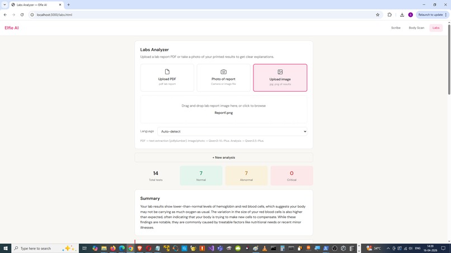Go back to previous page
451x253 pixels.
(x=5, y=15)
